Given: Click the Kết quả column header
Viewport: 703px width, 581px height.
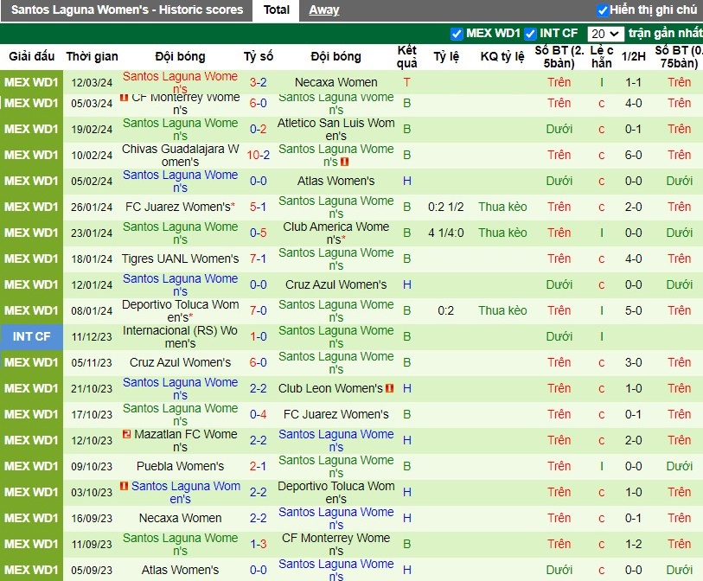Looking at the screenshot, I should tap(406, 56).
